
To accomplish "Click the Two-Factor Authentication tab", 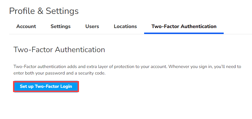I will point(184,26).
